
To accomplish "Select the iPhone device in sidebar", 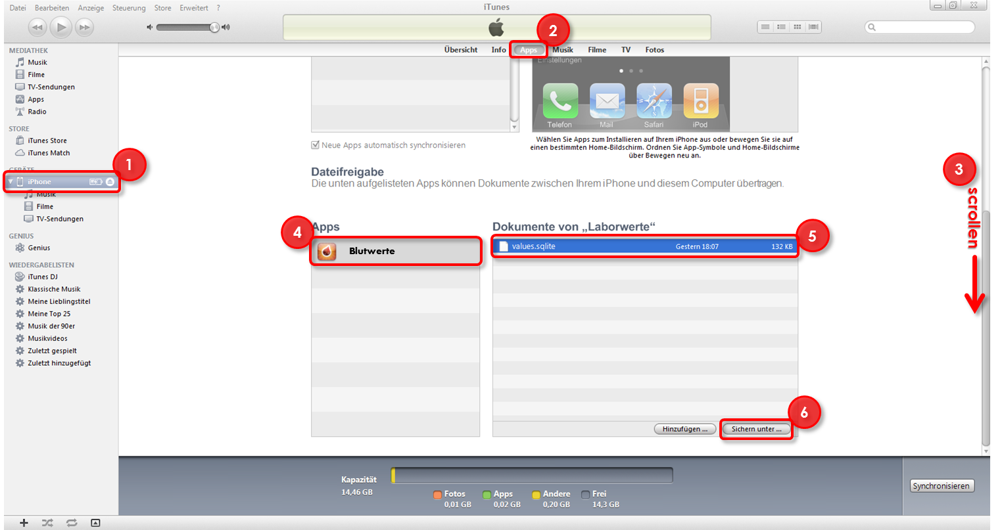I will pos(61,182).
